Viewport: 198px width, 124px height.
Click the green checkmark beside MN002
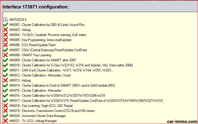(x=5, y=25)
